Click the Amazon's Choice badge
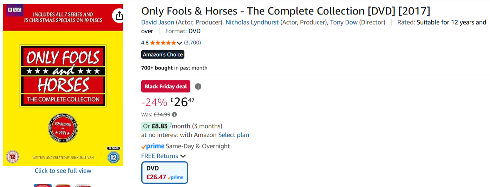 point(163,54)
